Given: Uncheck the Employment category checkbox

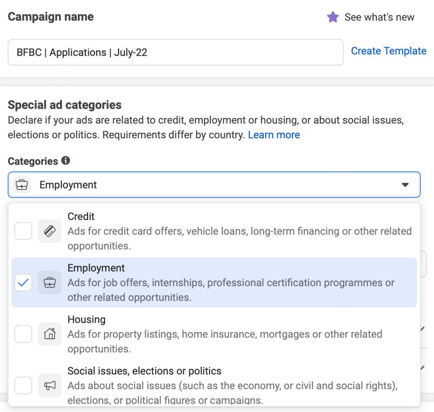Looking at the screenshot, I should 23,283.
